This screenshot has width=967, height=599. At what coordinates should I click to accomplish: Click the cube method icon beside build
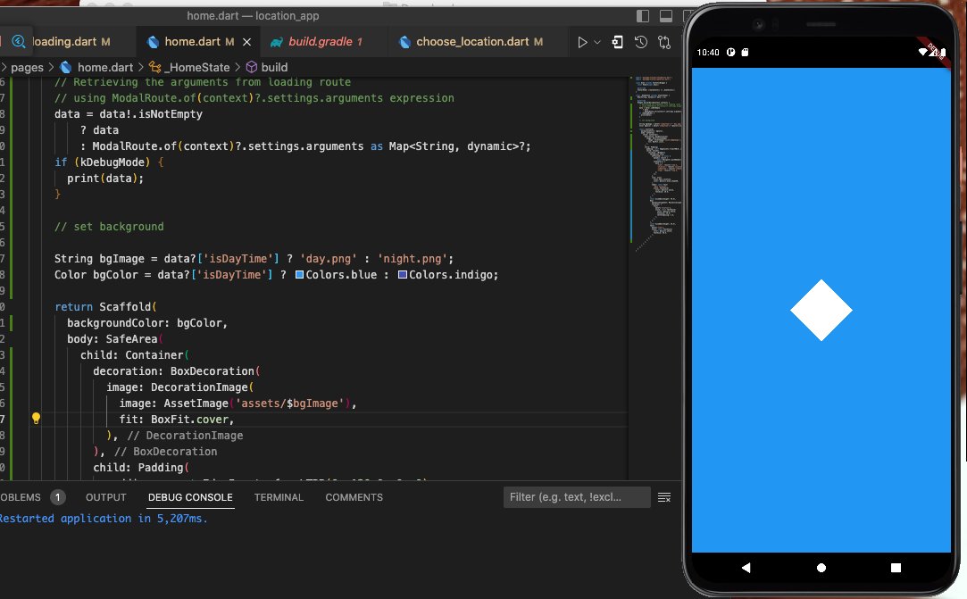click(x=252, y=67)
